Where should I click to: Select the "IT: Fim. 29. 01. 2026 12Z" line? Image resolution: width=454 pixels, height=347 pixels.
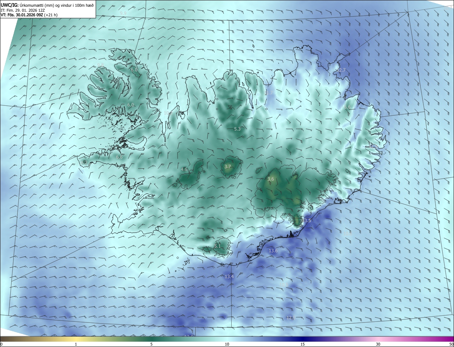(23, 10)
